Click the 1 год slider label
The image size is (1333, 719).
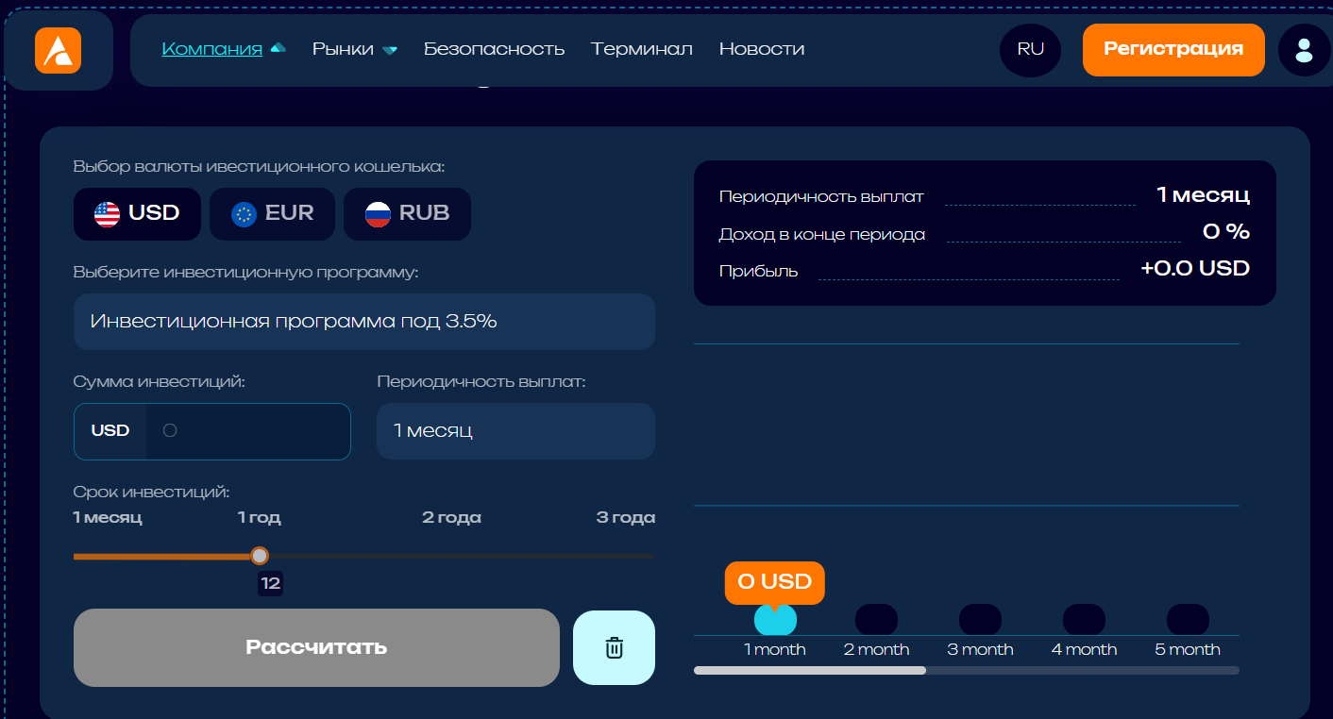(259, 518)
